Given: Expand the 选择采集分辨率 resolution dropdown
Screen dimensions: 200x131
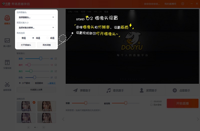Looking at the screenshot, I should (x=36, y=28).
